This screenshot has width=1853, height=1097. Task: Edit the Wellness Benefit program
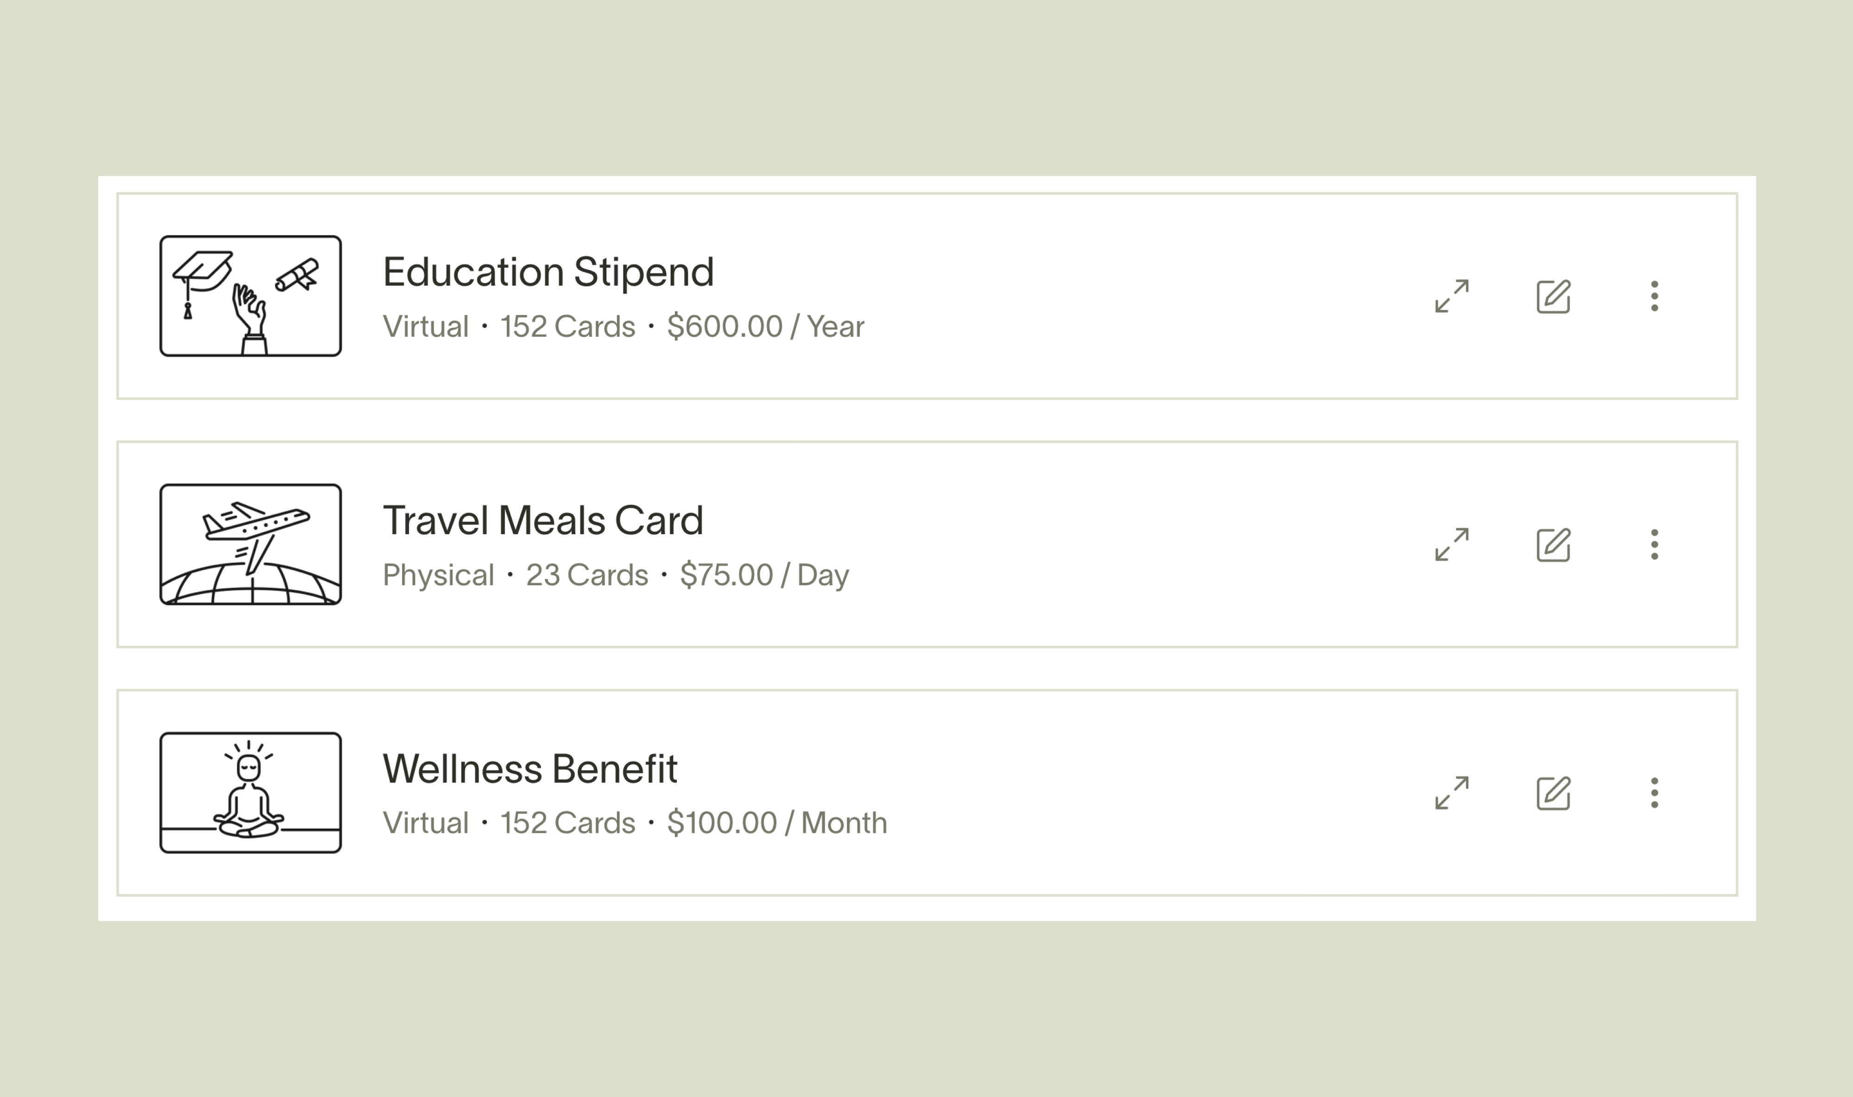[x=1553, y=793]
